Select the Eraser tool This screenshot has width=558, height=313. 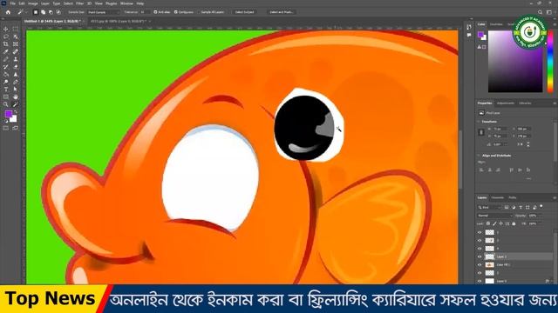(16, 67)
